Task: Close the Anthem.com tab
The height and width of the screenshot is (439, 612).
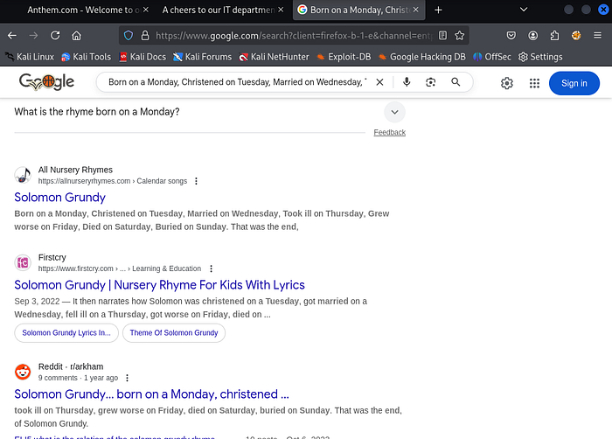Action: [146, 10]
